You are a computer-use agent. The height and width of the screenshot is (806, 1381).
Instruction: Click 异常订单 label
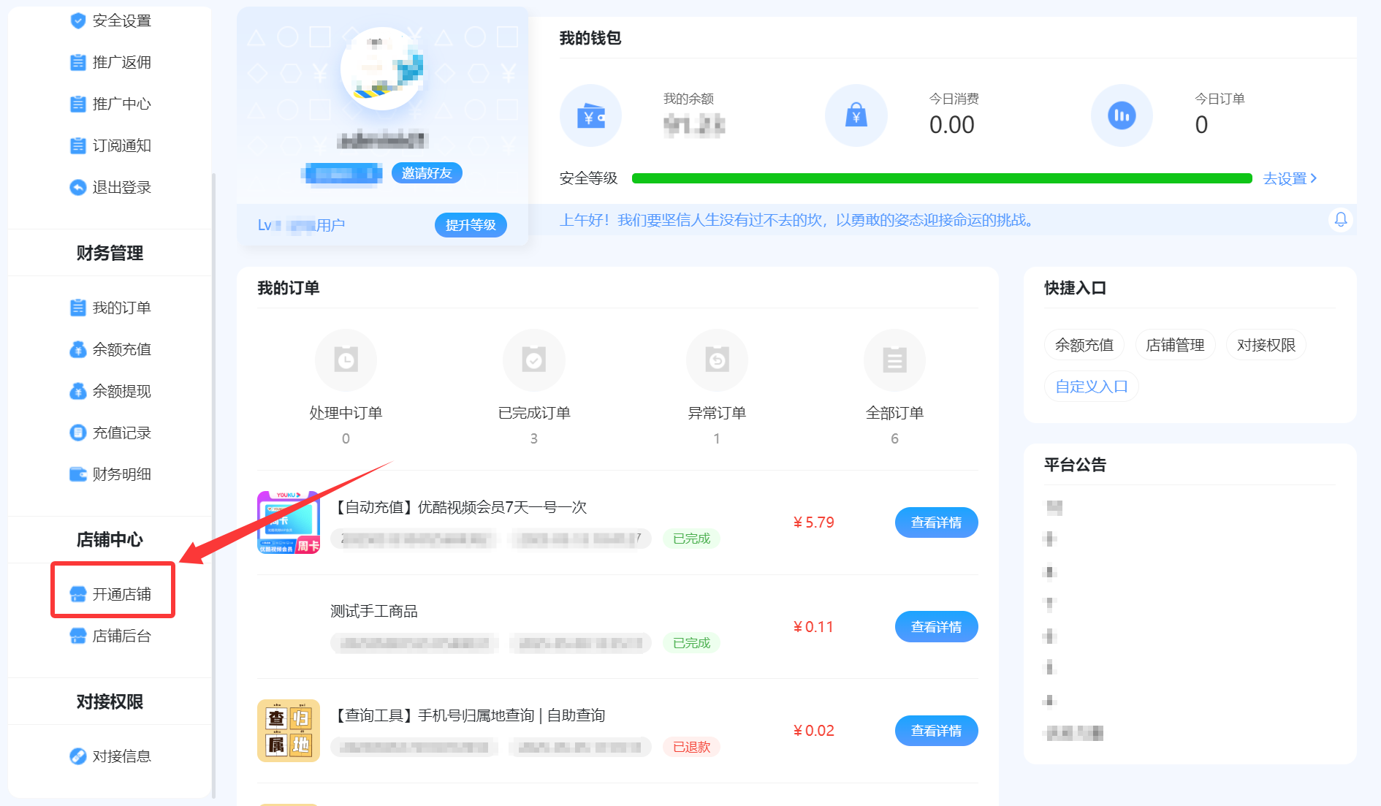[717, 413]
